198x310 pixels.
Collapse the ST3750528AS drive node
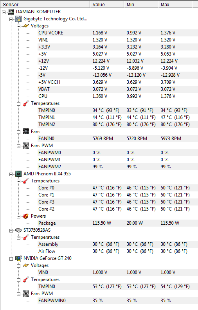coord(11,231)
